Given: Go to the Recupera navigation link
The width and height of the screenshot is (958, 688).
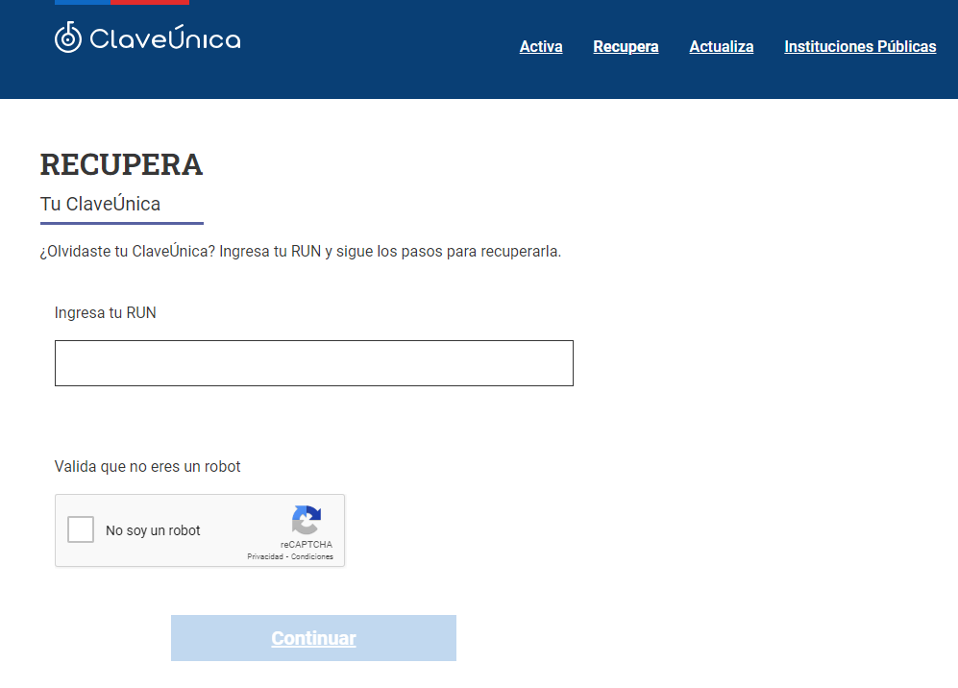Looking at the screenshot, I should [x=626, y=46].
